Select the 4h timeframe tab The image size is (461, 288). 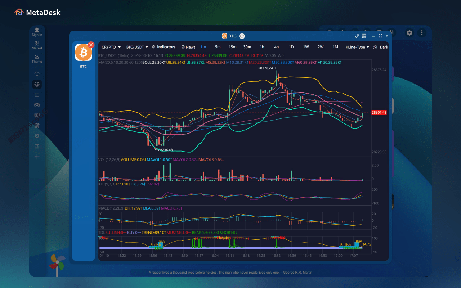[x=277, y=47]
